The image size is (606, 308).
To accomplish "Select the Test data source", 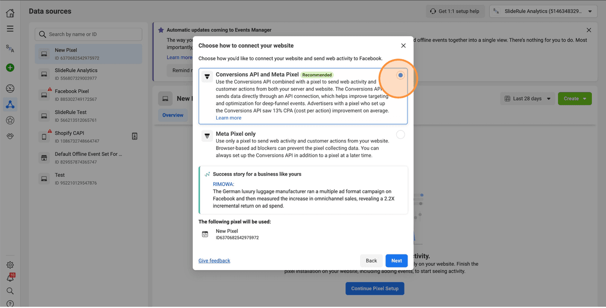I will pyautogui.click(x=88, y=179).
